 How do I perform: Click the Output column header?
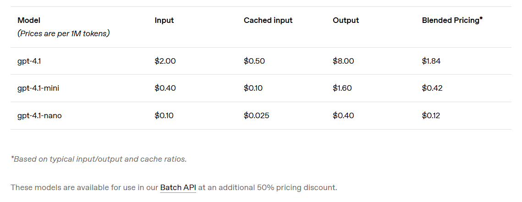[346, 20]
